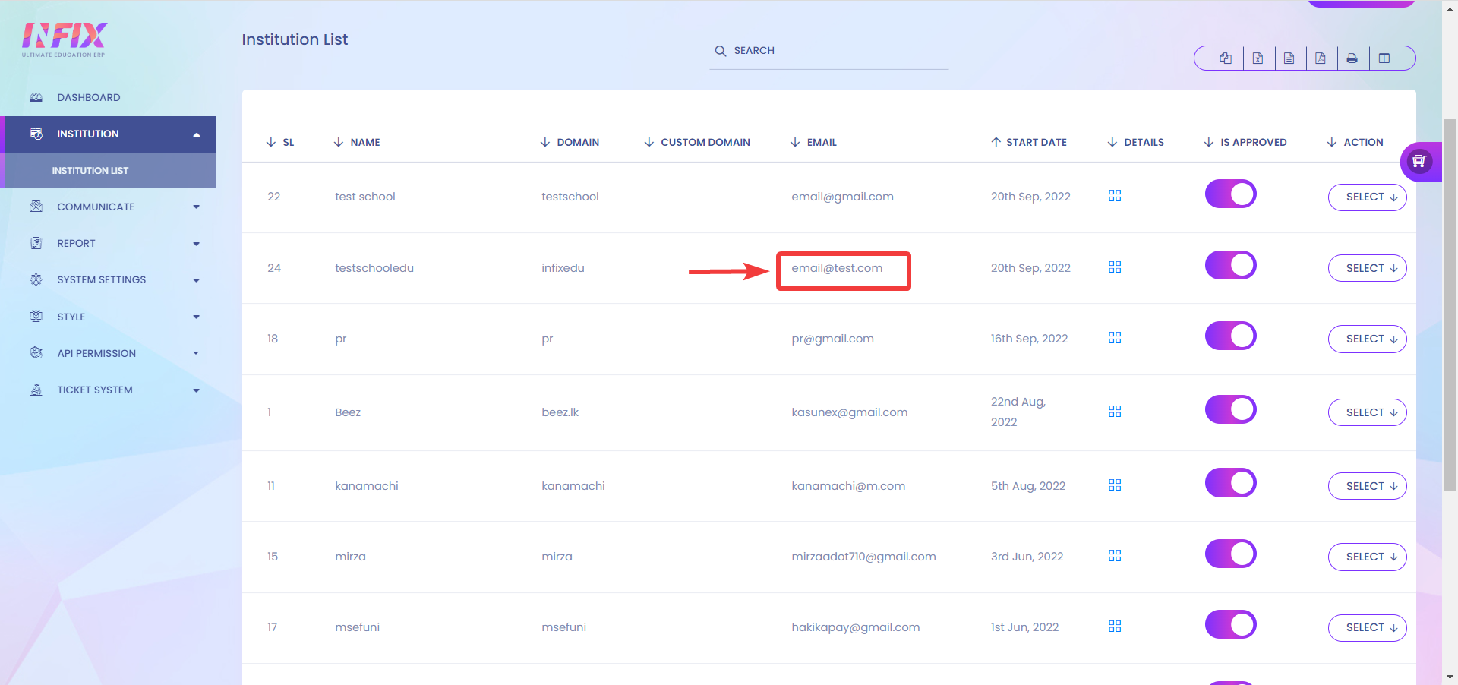
Task: Click kanamachi@m.com email cell
Action: (x=848, y=486)
